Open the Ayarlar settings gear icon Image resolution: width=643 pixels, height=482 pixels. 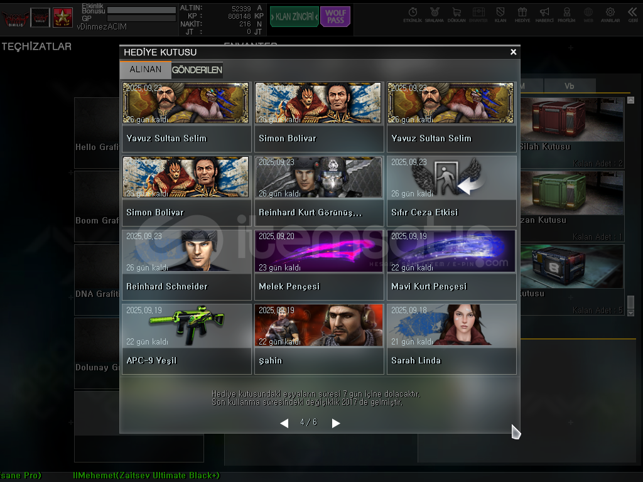(610, 14)
